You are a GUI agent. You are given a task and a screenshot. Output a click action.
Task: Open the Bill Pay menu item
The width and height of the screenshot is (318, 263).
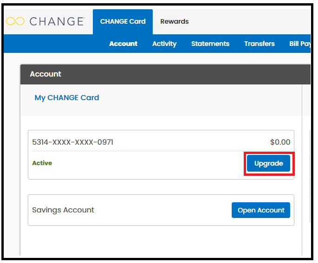click(x=300, y=44)
